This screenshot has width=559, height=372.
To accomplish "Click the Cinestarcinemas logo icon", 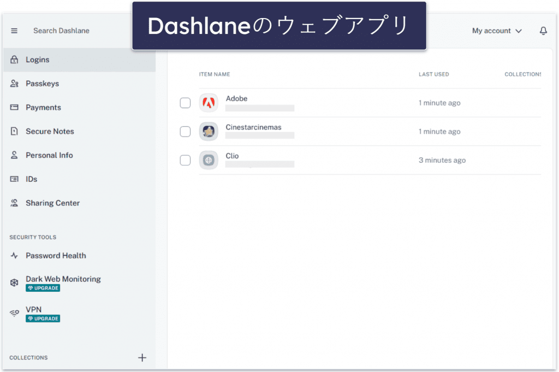I will 209,131.
